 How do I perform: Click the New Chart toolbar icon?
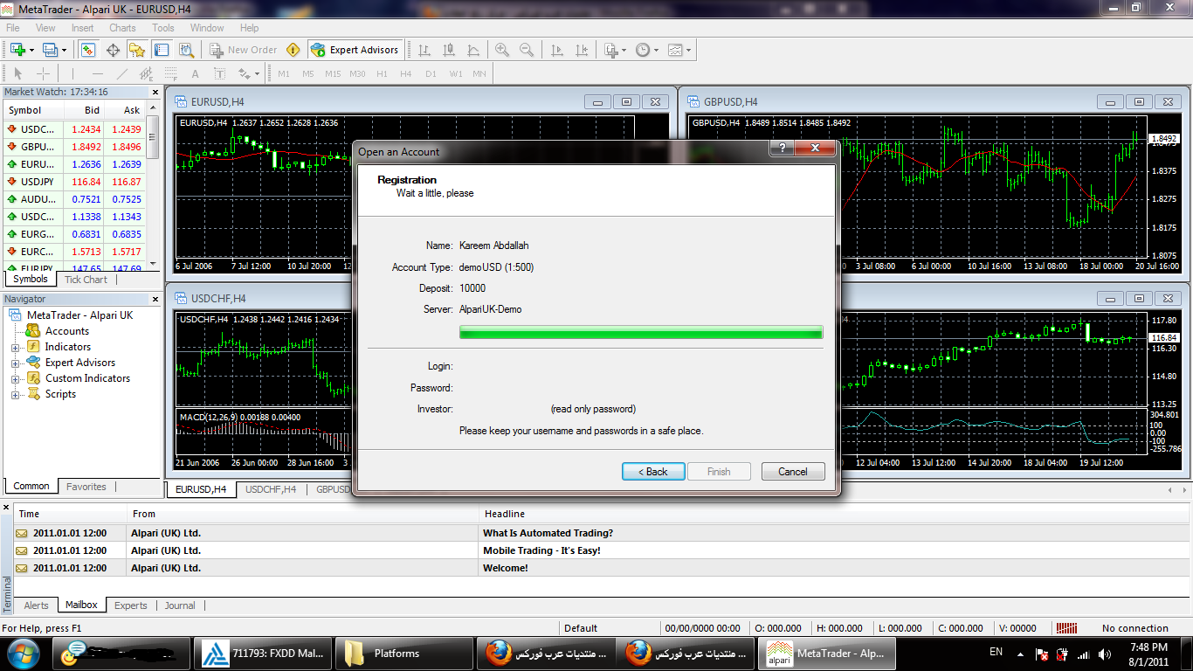click(17, 50)
